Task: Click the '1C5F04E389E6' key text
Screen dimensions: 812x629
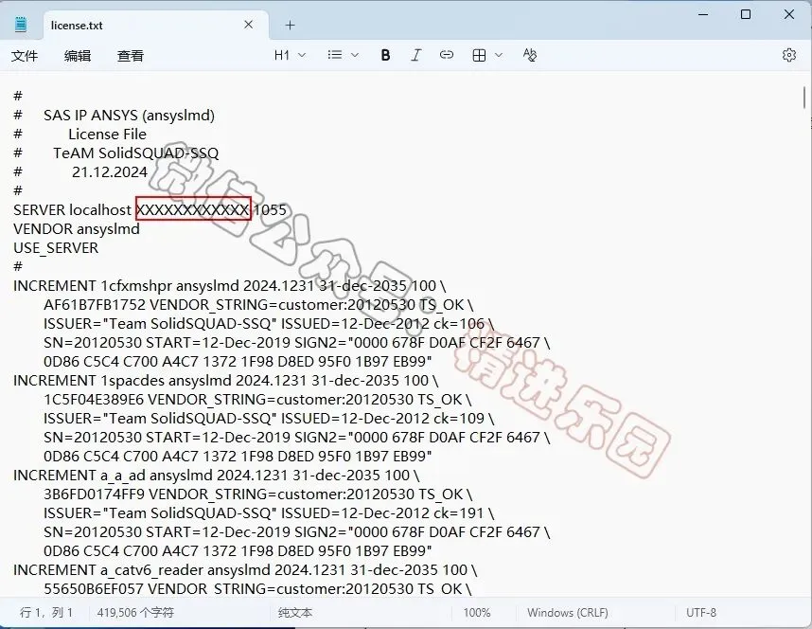Action: point(94,400)
